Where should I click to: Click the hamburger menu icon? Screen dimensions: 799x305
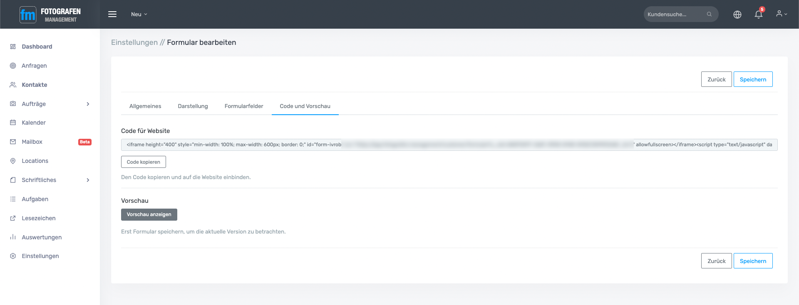[x=112, y=14]
